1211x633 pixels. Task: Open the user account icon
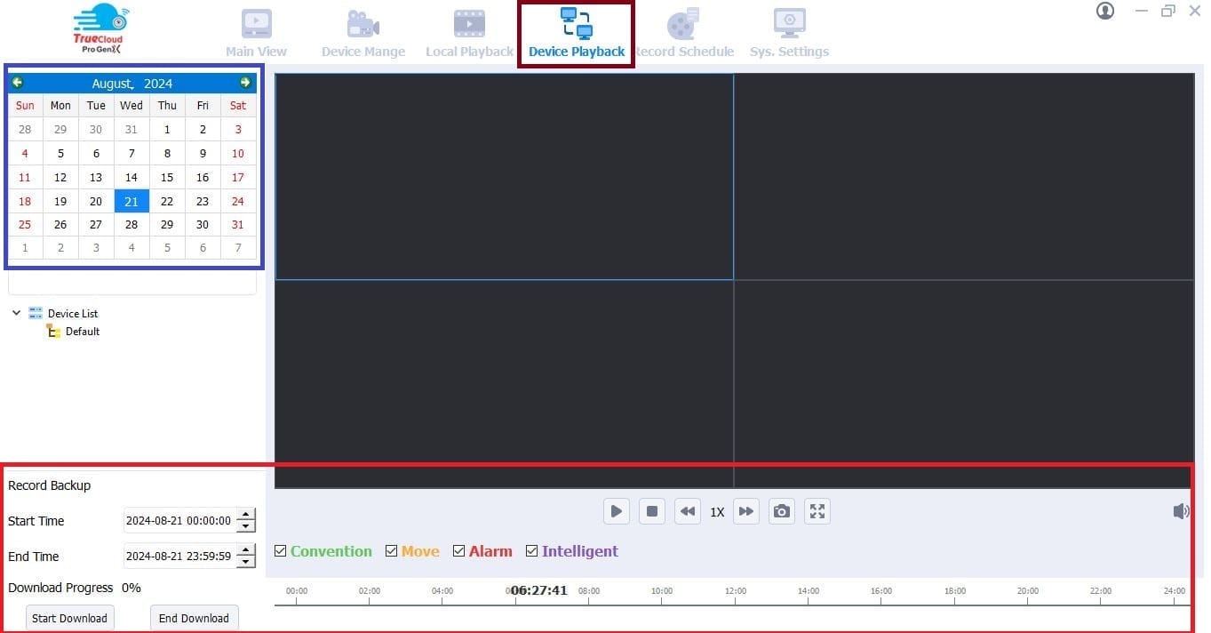pos(1104,12)
